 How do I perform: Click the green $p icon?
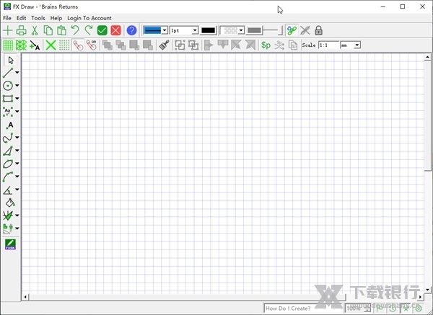coord(266,45)
